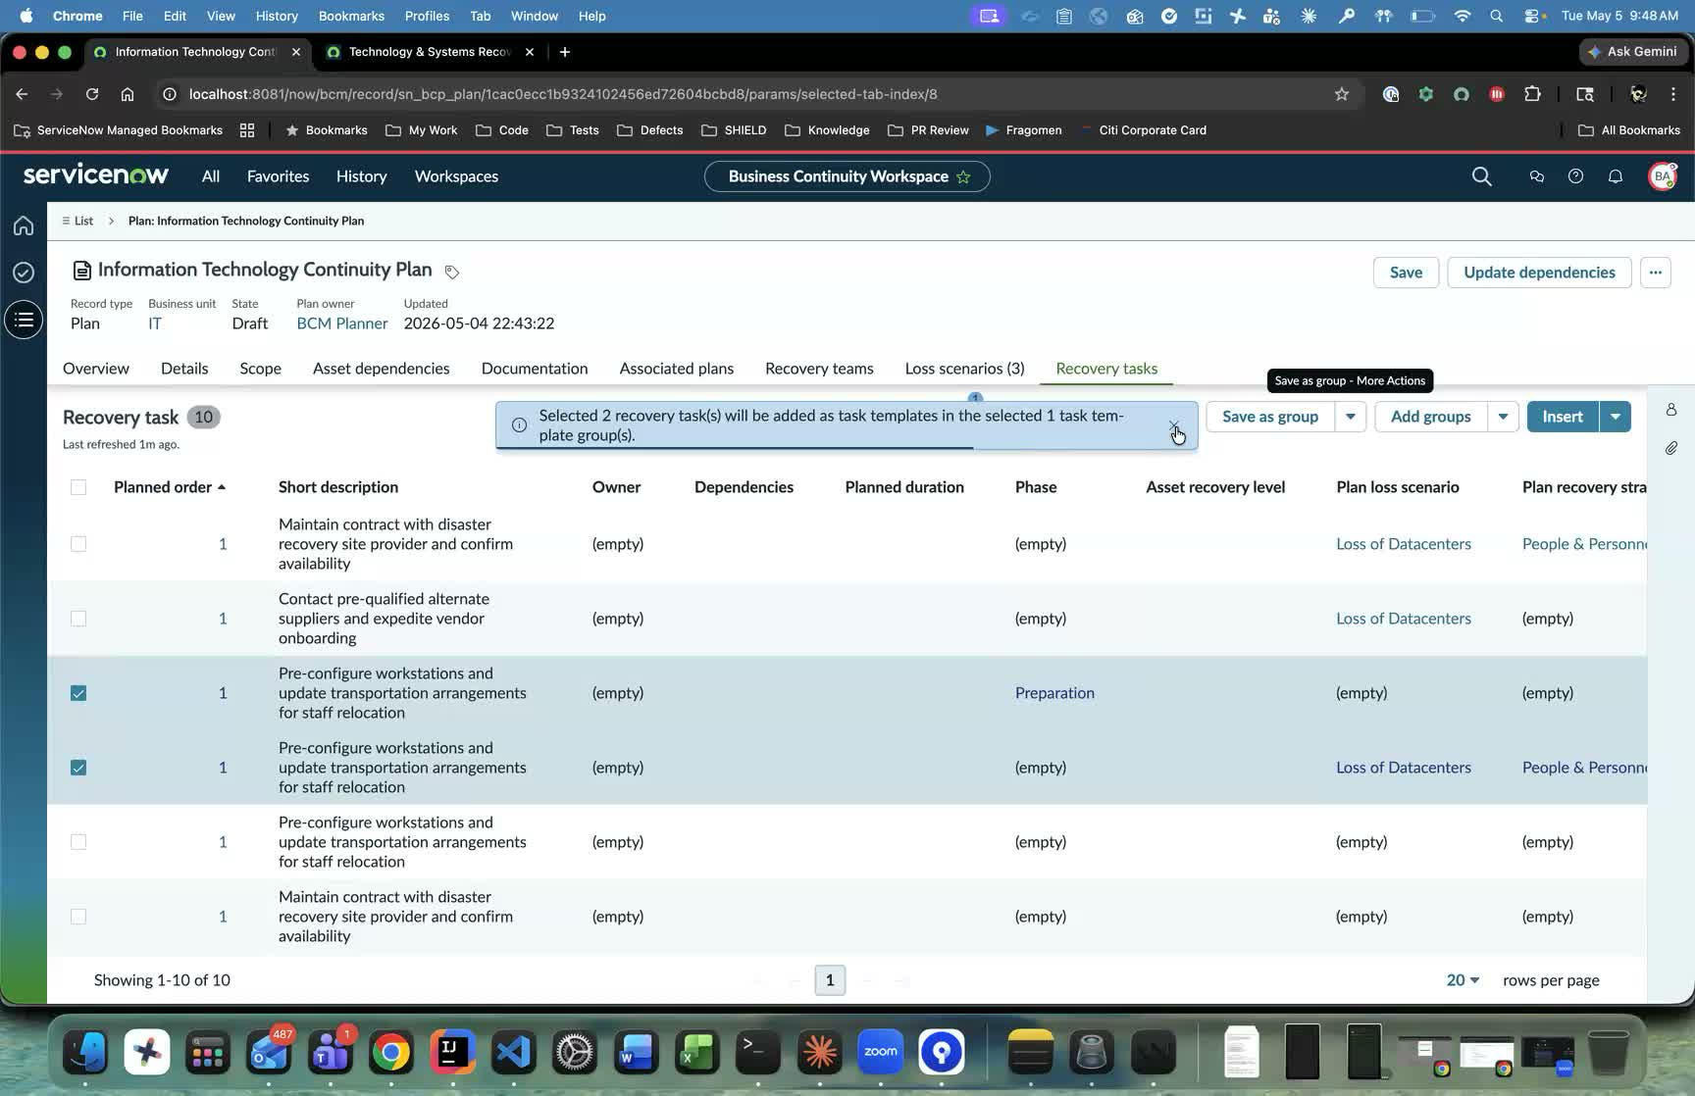Click Add groups button
The width and height of the screenshot is (1695, 1096).
[x=1430, y=417]
